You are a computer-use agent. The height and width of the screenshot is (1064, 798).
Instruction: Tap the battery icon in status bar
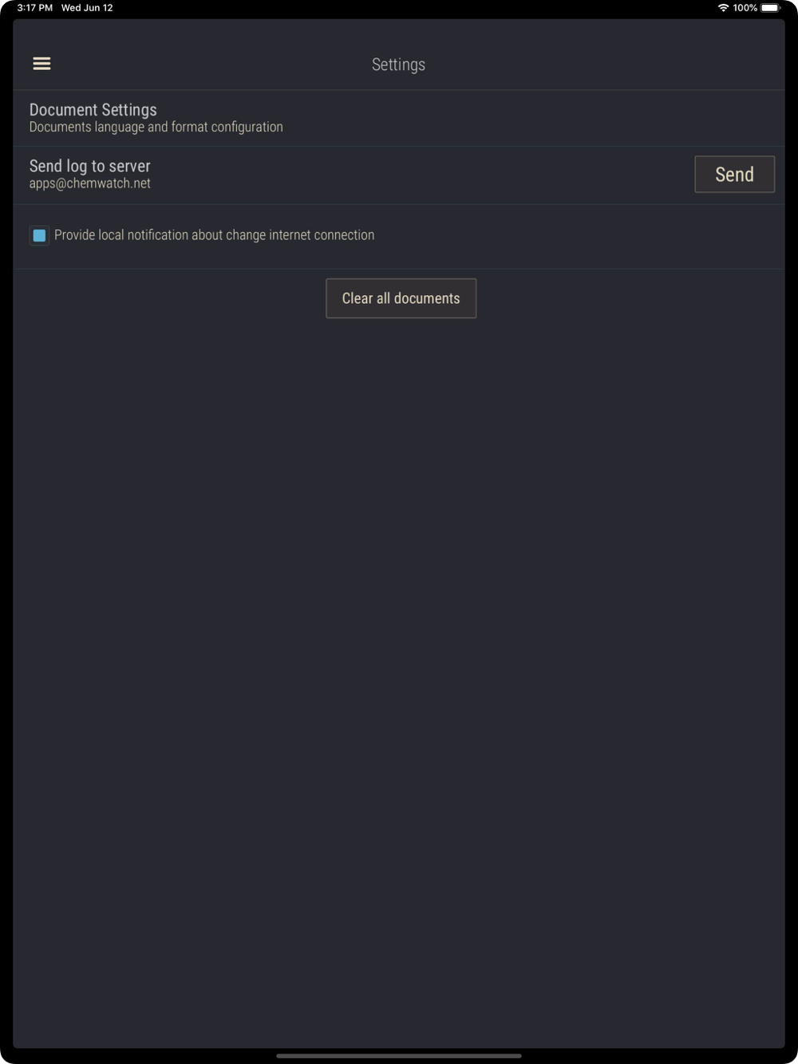point(770,8)
